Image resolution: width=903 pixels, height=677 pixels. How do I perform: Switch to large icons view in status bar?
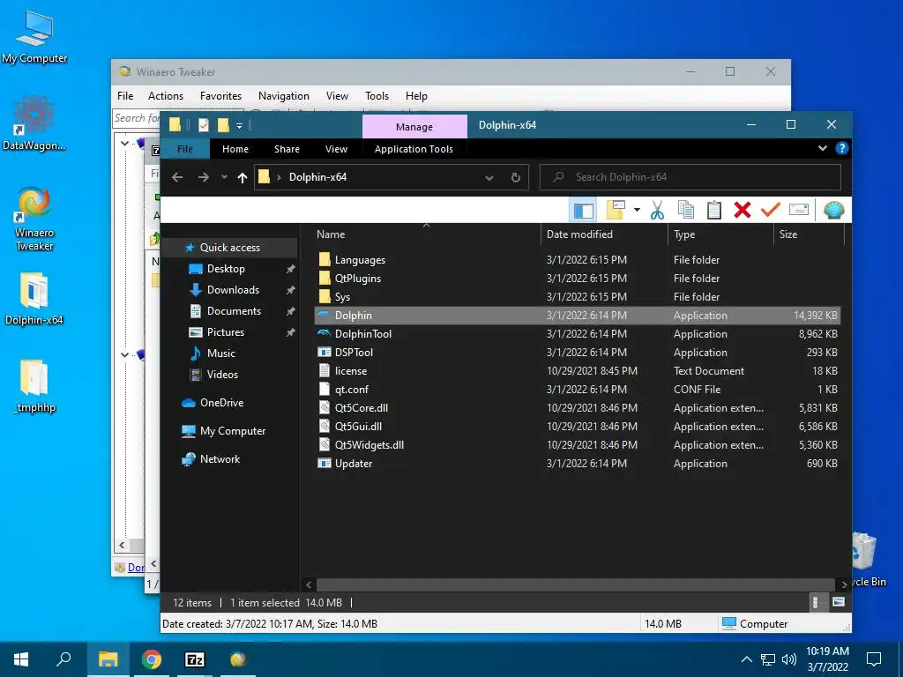coord(839,602)
